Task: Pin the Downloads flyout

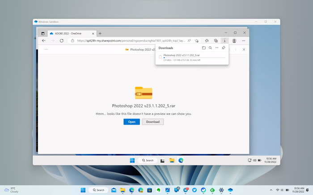Action: (x=224, y=48)
